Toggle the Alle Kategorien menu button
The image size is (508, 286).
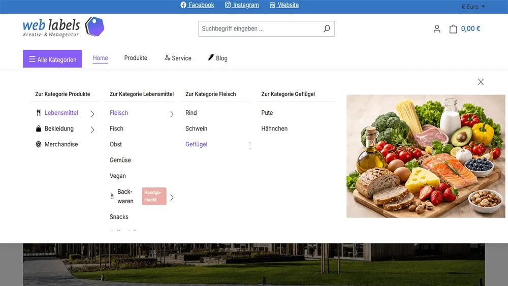click(52, 58)
